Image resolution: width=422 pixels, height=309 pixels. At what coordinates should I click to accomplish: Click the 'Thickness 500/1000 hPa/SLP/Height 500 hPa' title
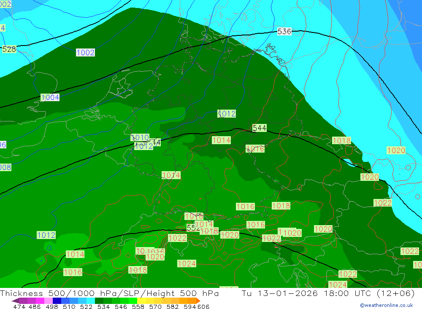point(109,293)
